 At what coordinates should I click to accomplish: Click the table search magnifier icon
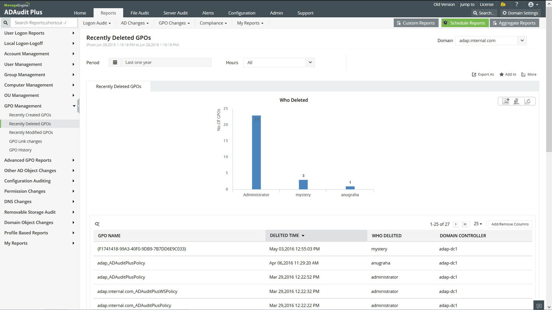pos(97,224)
